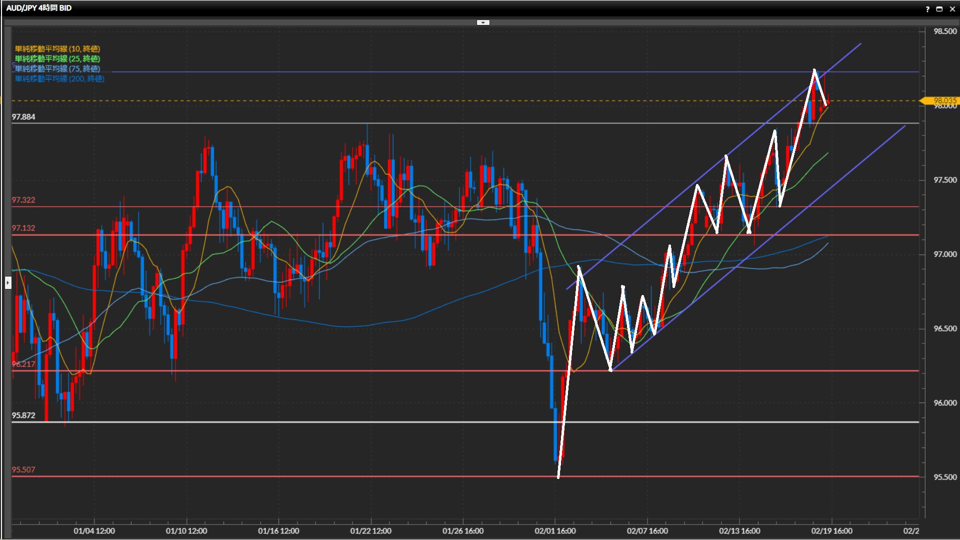Select the 75-period moving average legend label
The width and height of the screenshot is (960, 540).
(x=57, y=68)
